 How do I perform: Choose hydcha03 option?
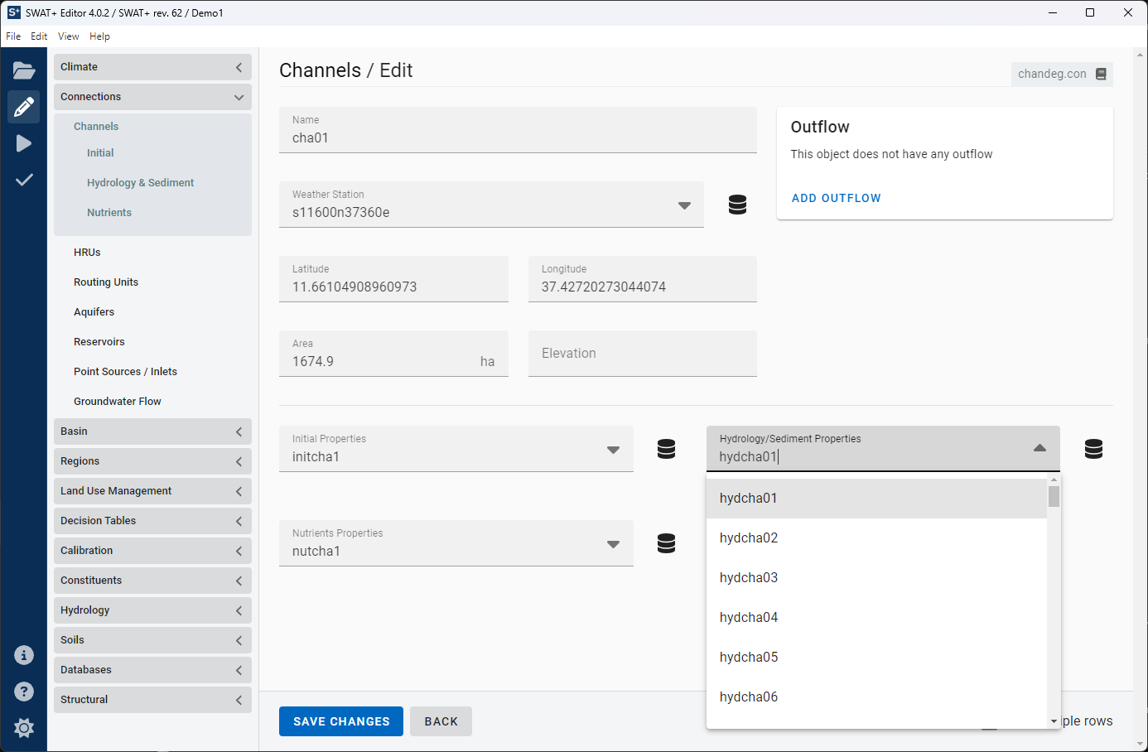click(x=876, y=578)
